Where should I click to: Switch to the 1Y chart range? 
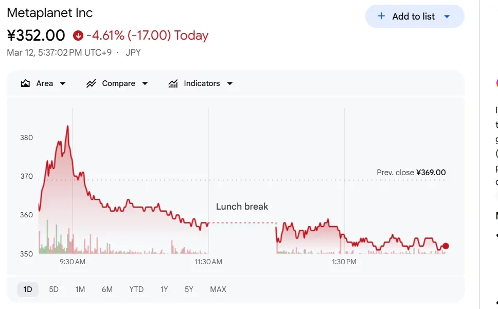click(164, 289)
